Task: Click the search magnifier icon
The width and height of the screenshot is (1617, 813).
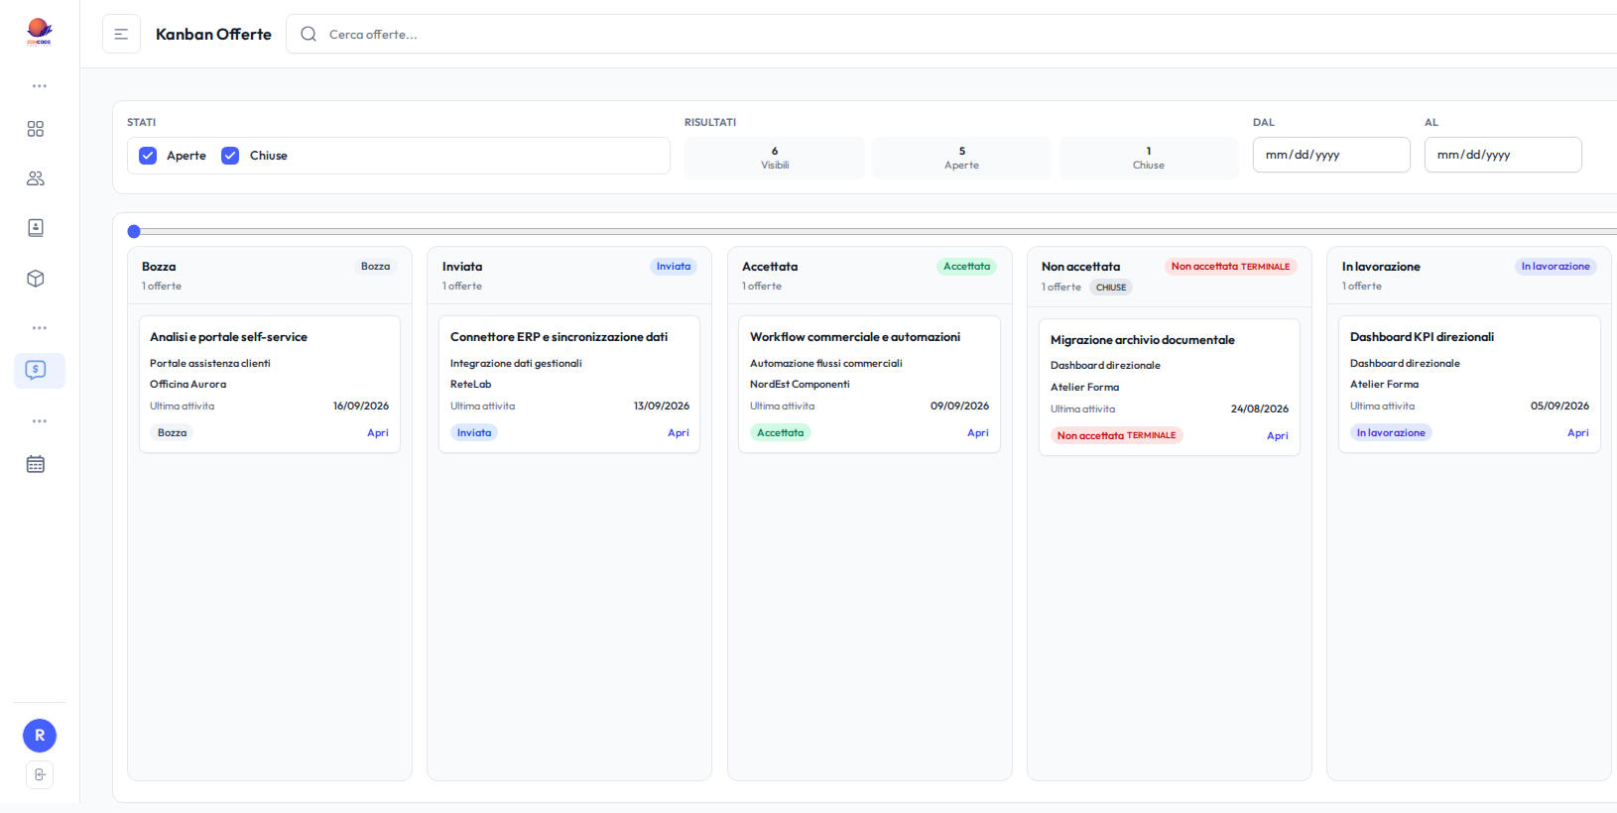Action: pyautogui.click(x=309, y=34)
